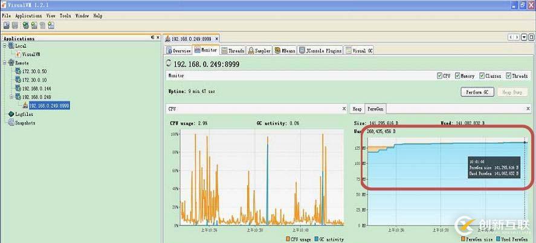Click the Snapshots node icon

coord(11,123)
